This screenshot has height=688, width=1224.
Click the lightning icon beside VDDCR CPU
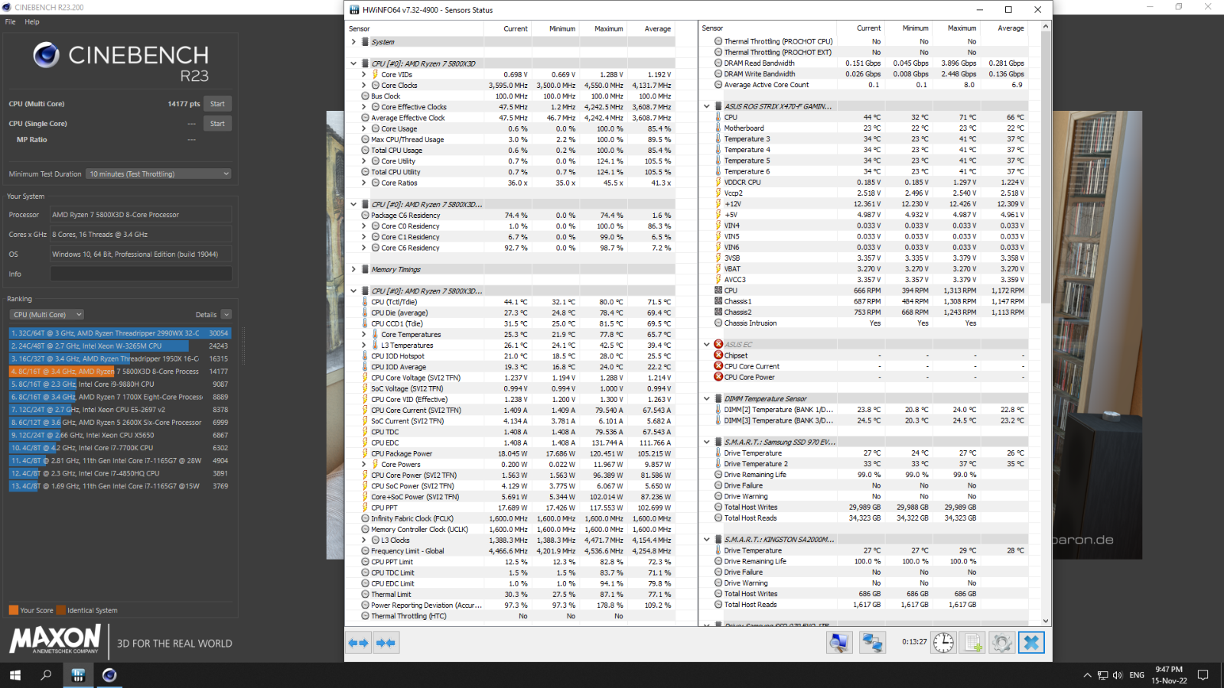718,182
